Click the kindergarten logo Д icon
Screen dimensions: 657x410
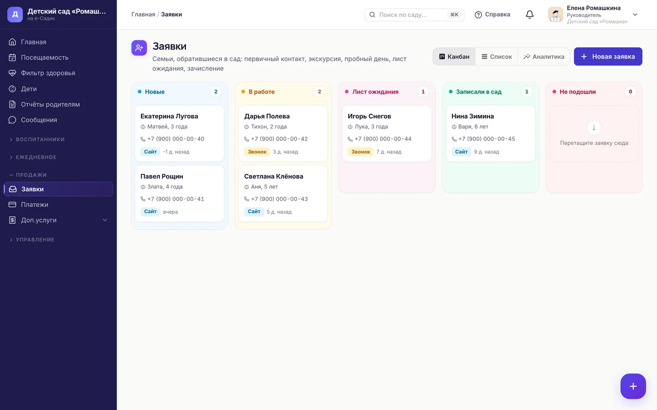coord(15,14)
